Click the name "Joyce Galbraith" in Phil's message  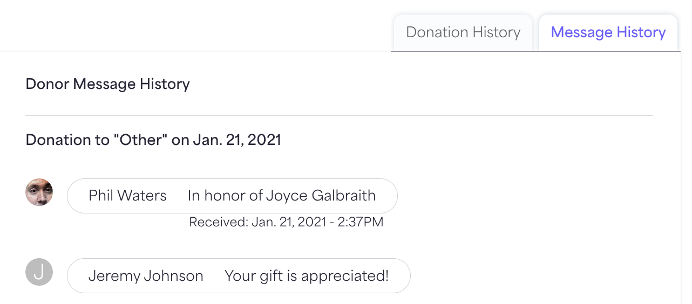321,195
